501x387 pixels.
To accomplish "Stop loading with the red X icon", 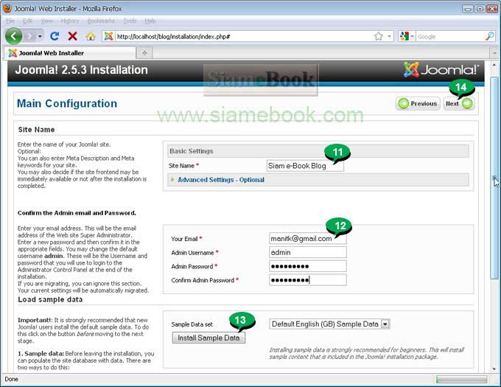I will click(72, 36).
